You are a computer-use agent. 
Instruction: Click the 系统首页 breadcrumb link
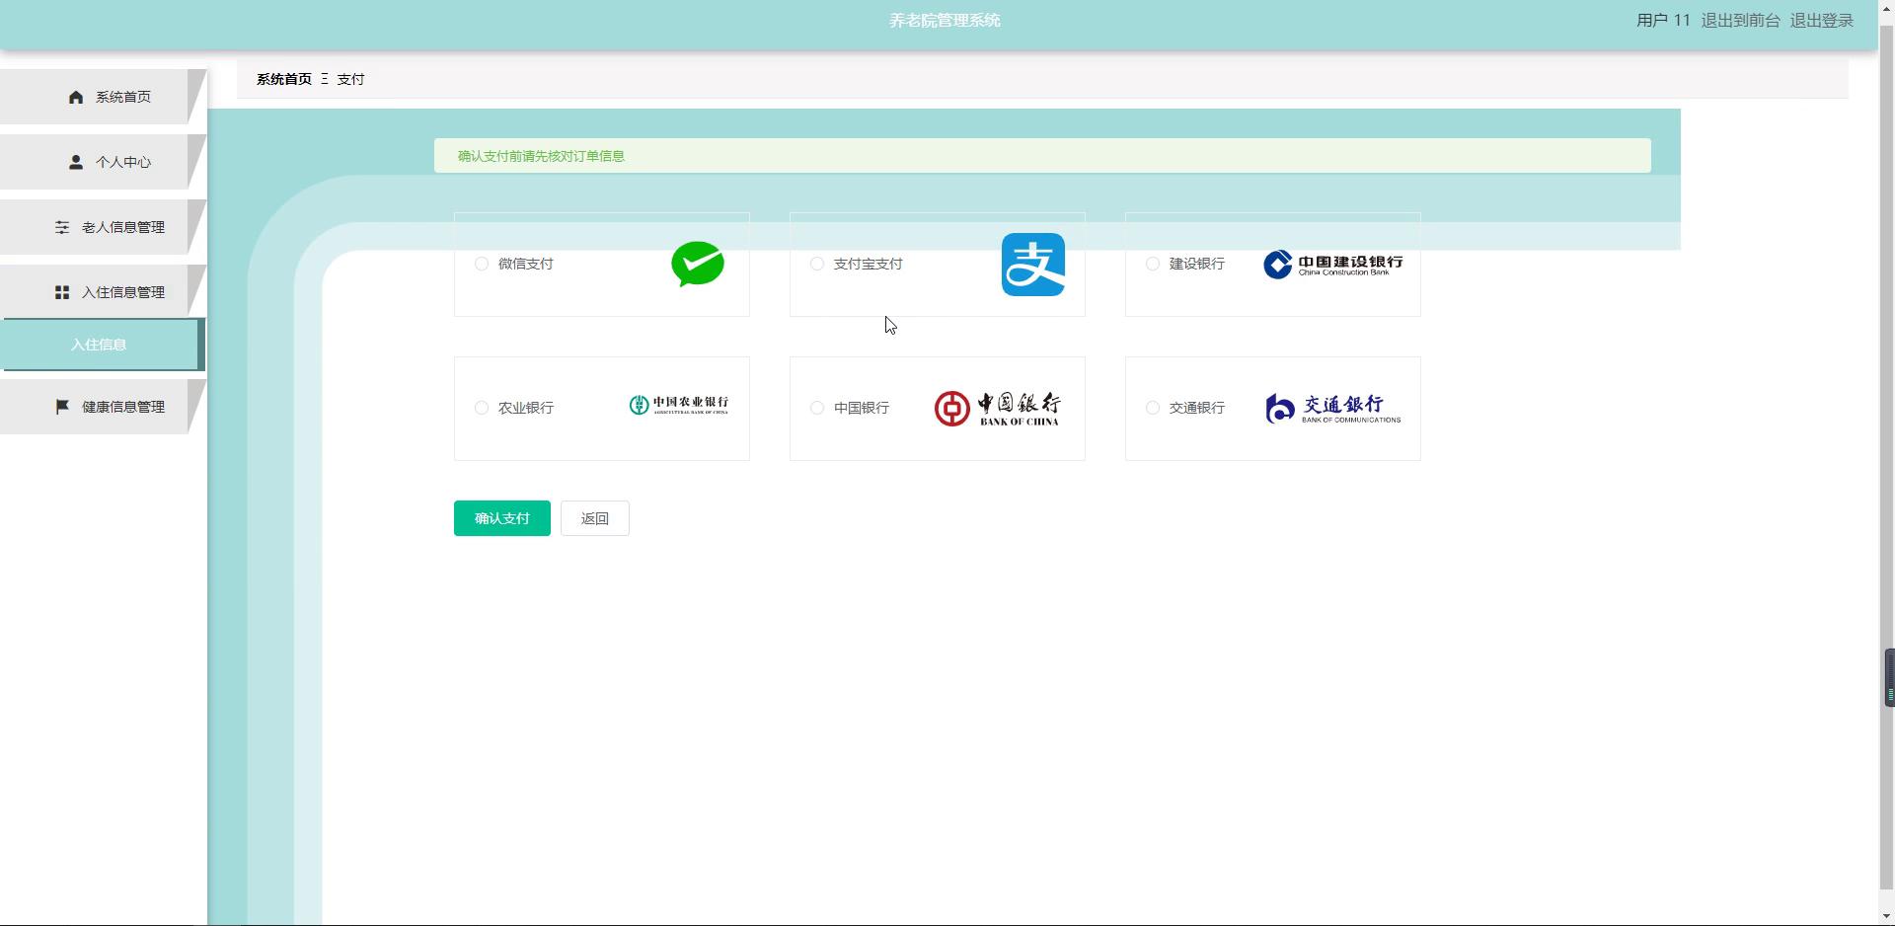(284, 79)
